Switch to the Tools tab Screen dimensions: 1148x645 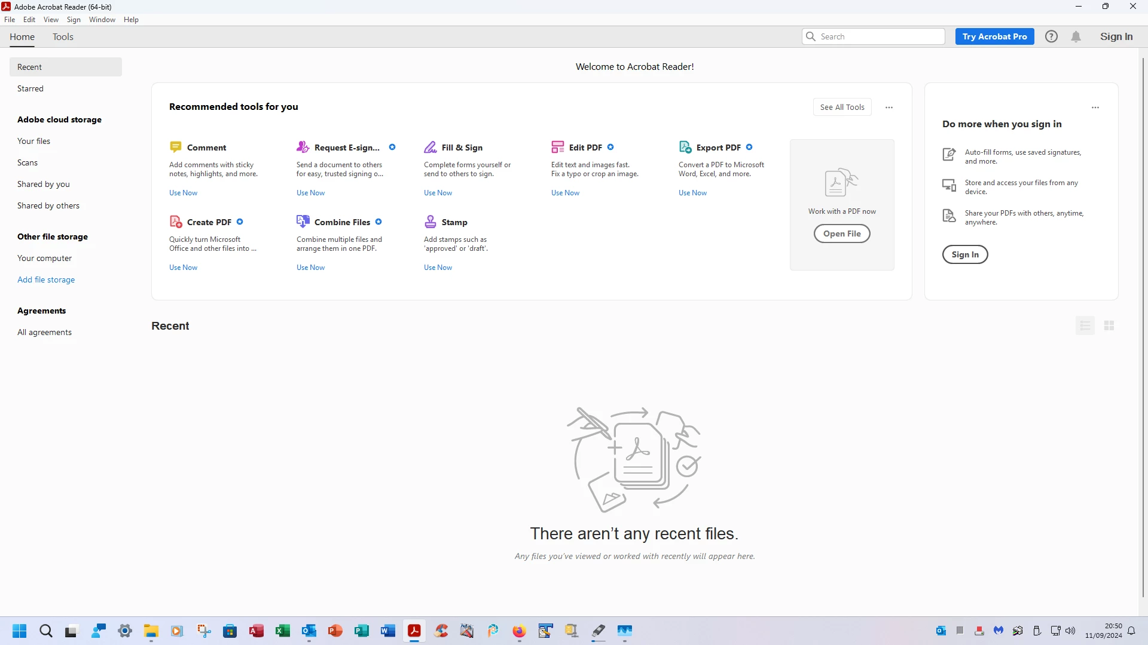click(x=63, y=36)
